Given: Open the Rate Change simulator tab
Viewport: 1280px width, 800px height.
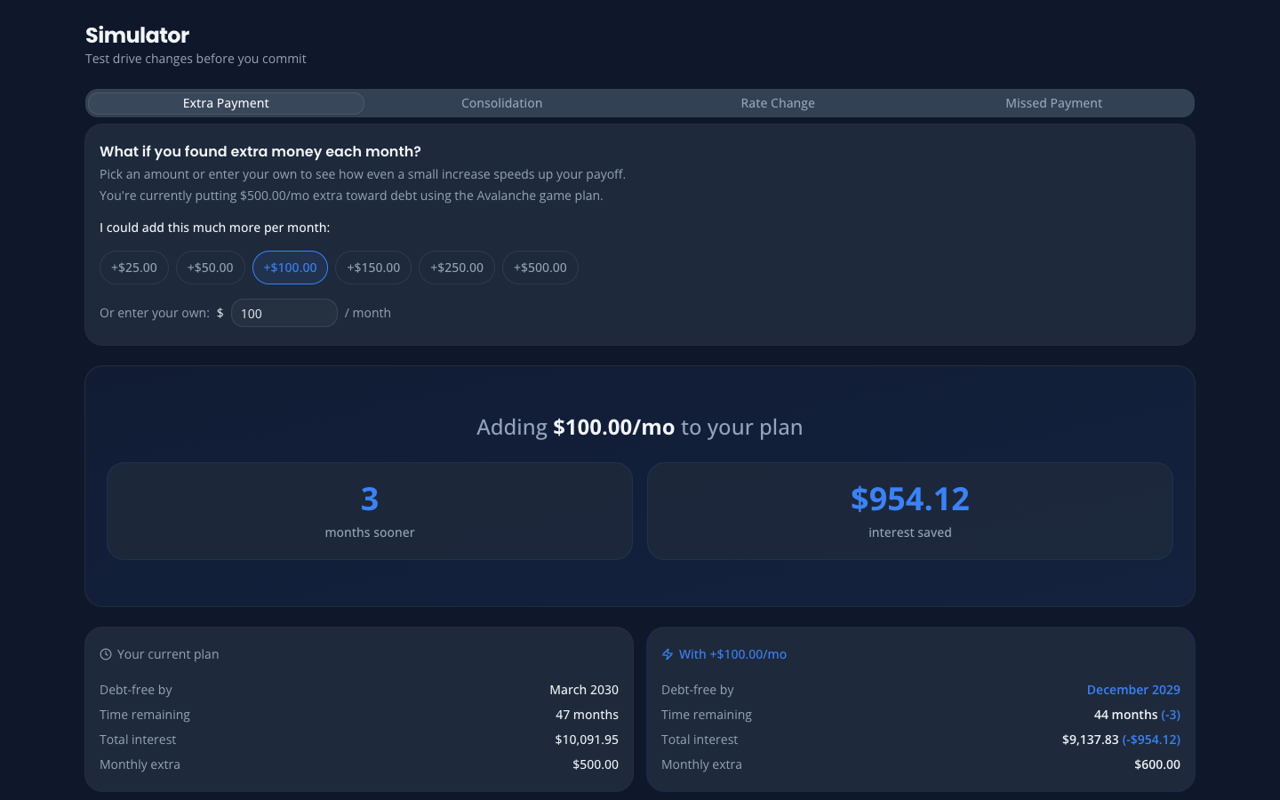Looking at the screenshot, I should tap(778, 103).
